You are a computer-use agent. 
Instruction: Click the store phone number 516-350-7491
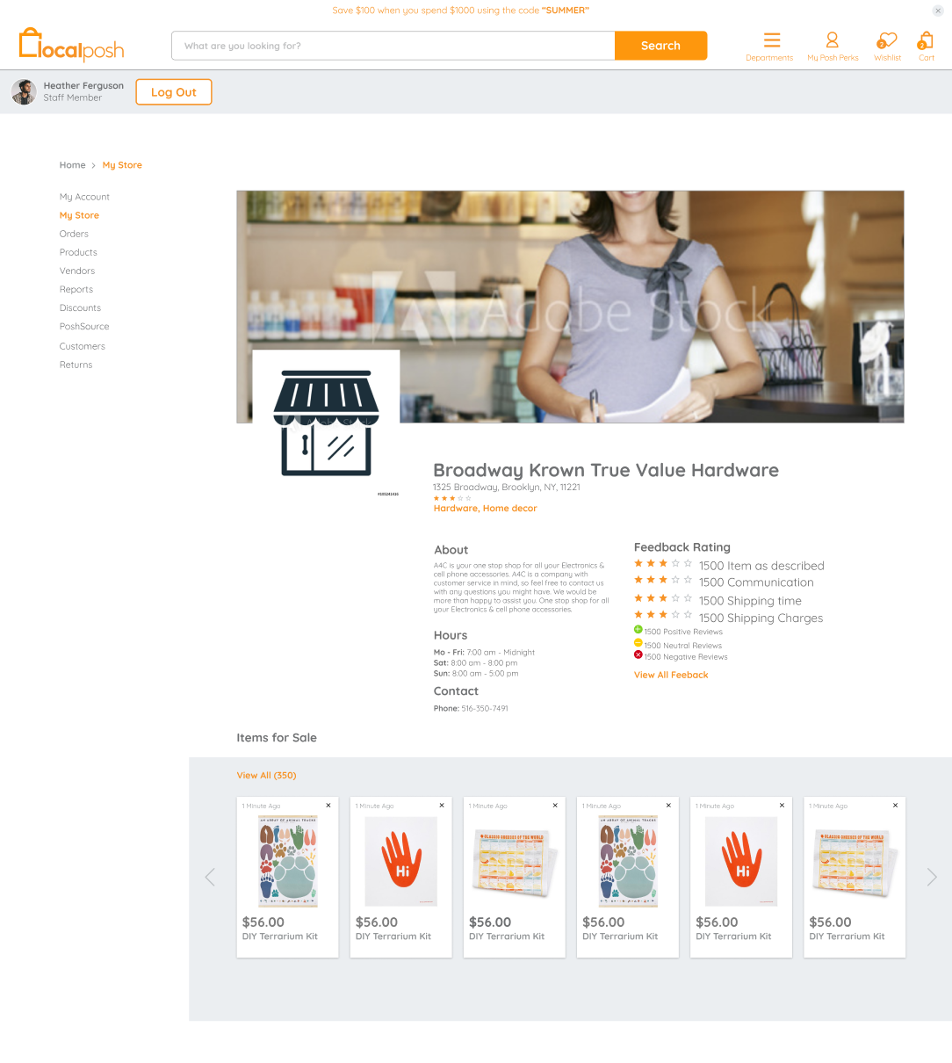[485, 708]
